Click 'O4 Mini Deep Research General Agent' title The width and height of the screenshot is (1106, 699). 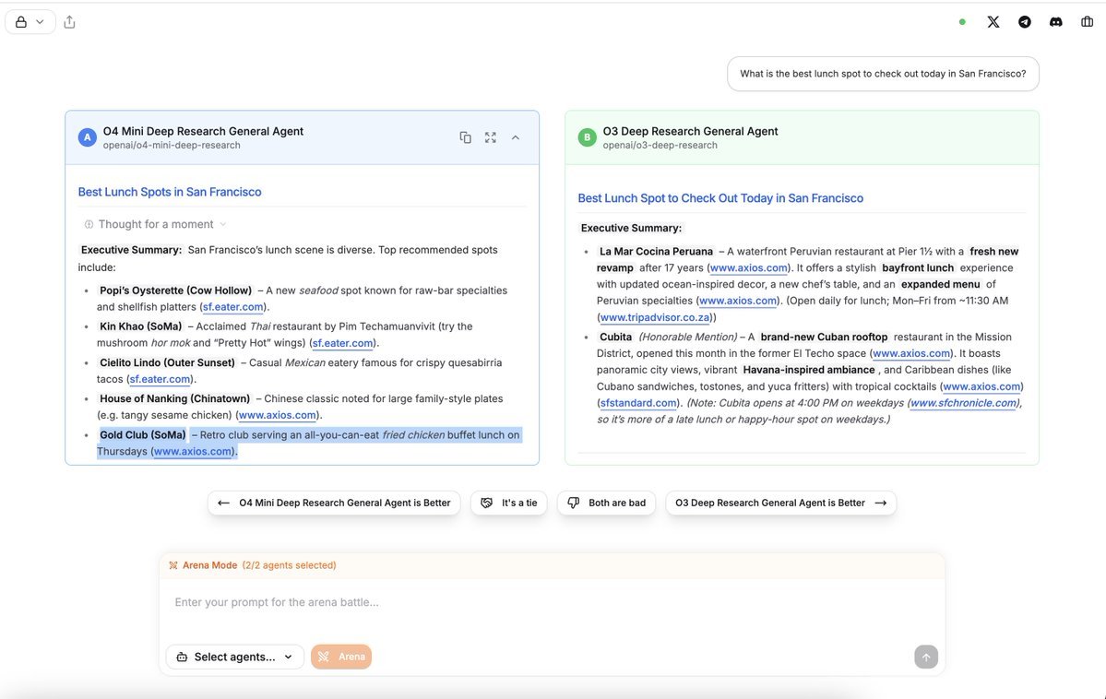point(203,131)
